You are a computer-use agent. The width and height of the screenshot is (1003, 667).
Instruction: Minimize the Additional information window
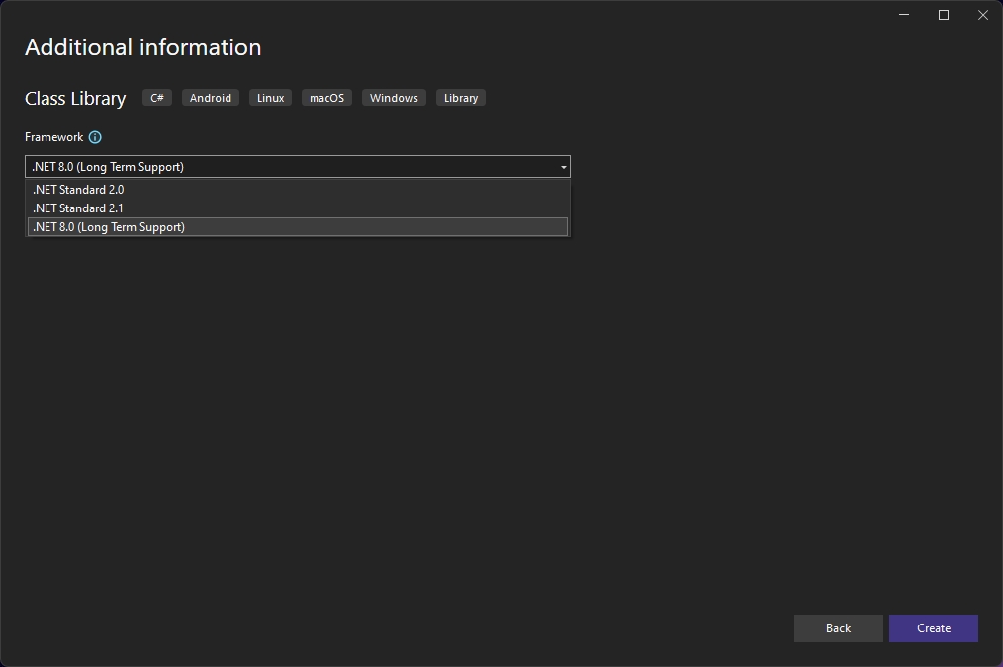904,15
